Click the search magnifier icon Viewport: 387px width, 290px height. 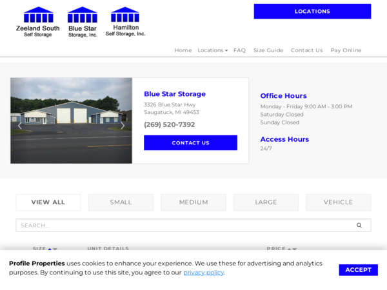tap(359, 225)
